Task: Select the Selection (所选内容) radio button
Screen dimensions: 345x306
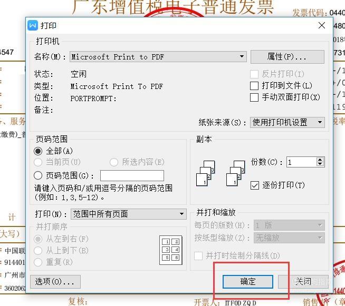Action: (x=114, y=162)
